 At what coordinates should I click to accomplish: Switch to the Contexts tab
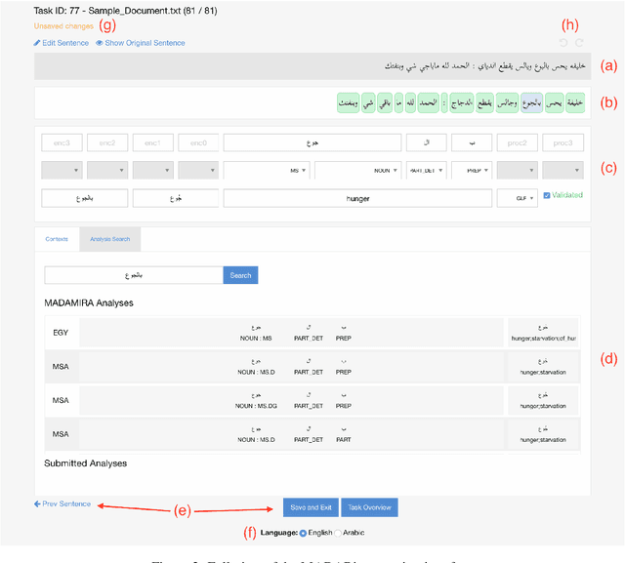(57, 239)
